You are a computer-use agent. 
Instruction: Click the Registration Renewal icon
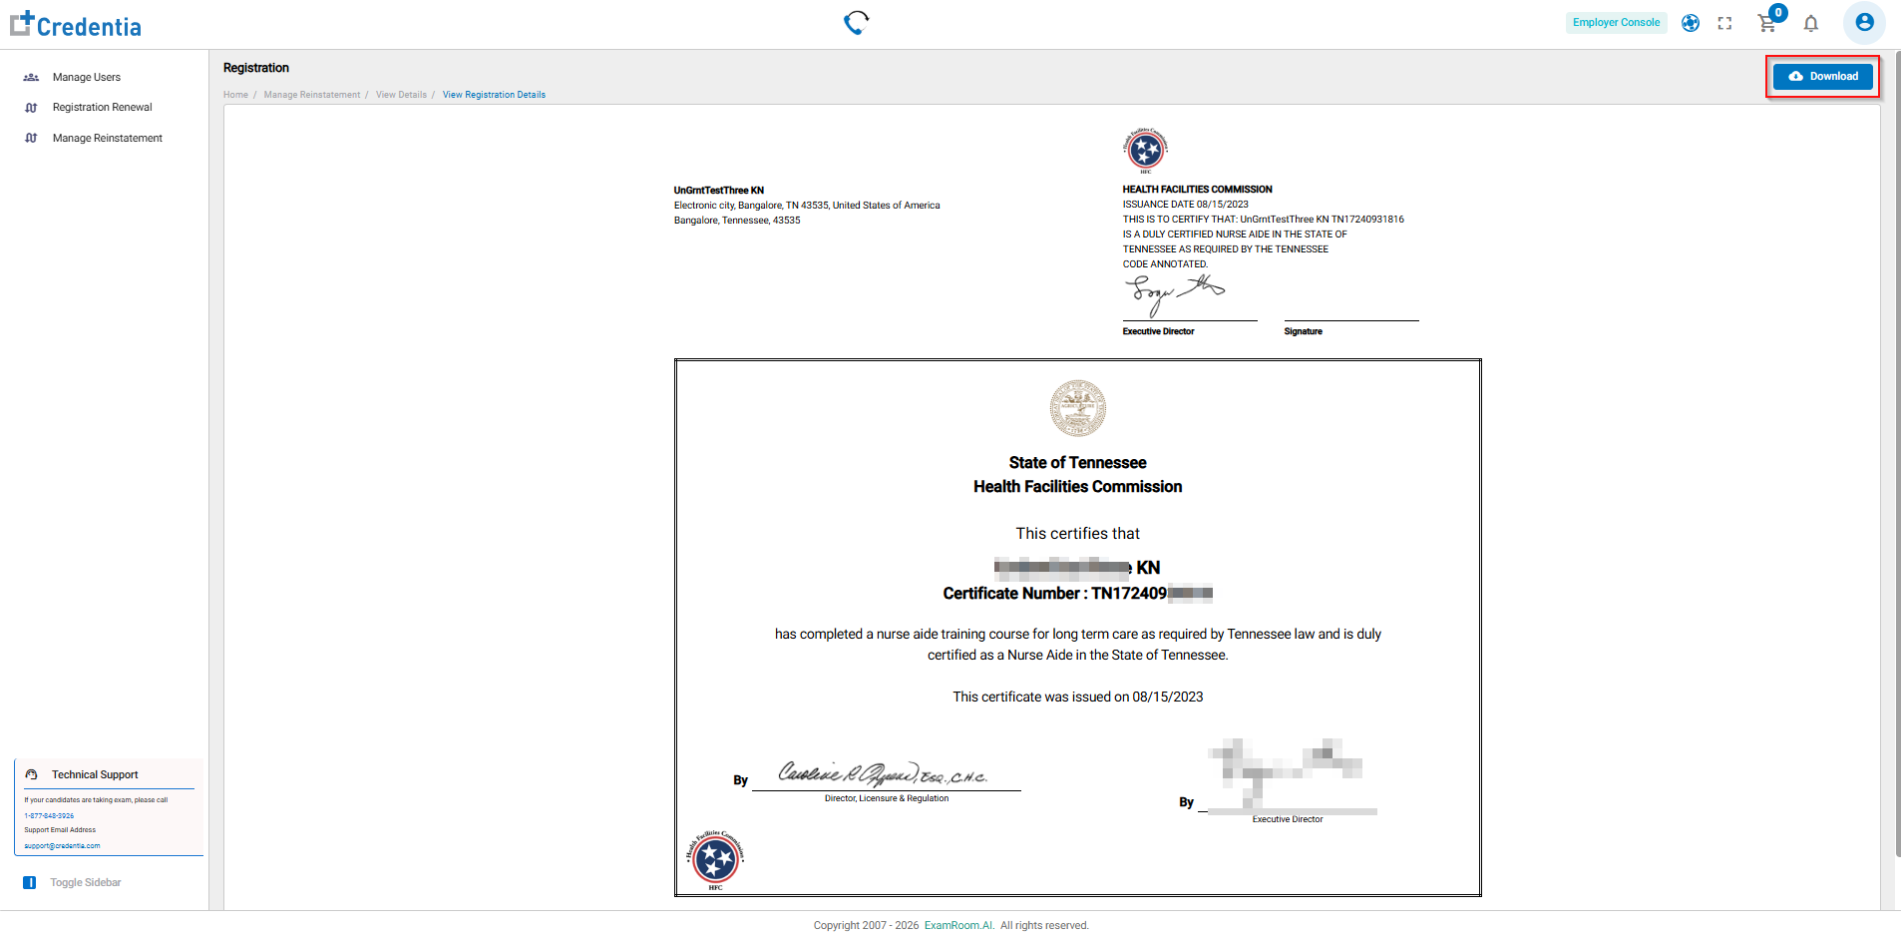coord(31,108)
